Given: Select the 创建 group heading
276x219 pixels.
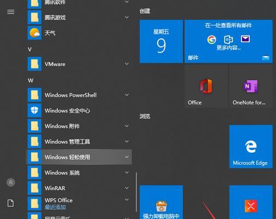Looking at the screenshot, I should point(145,11).
